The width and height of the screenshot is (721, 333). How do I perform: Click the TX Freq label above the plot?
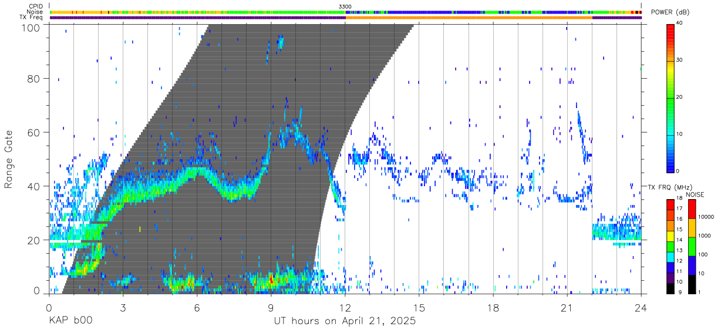[x=32, y=18]
